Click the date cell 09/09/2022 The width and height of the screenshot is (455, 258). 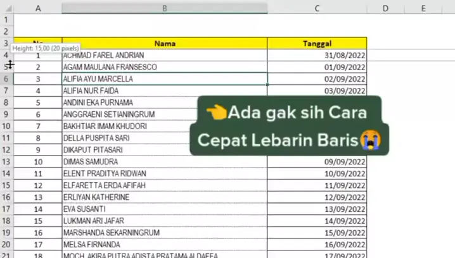click(316, 162)
